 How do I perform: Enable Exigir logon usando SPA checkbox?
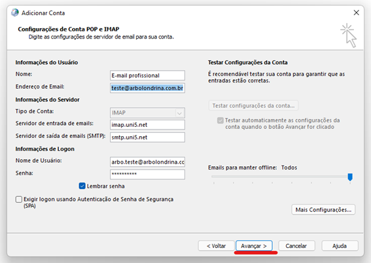click(19, 200)
